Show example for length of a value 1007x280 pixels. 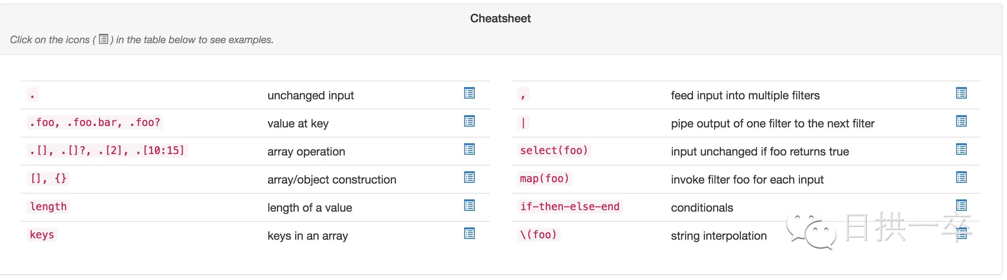coord(469,206)
